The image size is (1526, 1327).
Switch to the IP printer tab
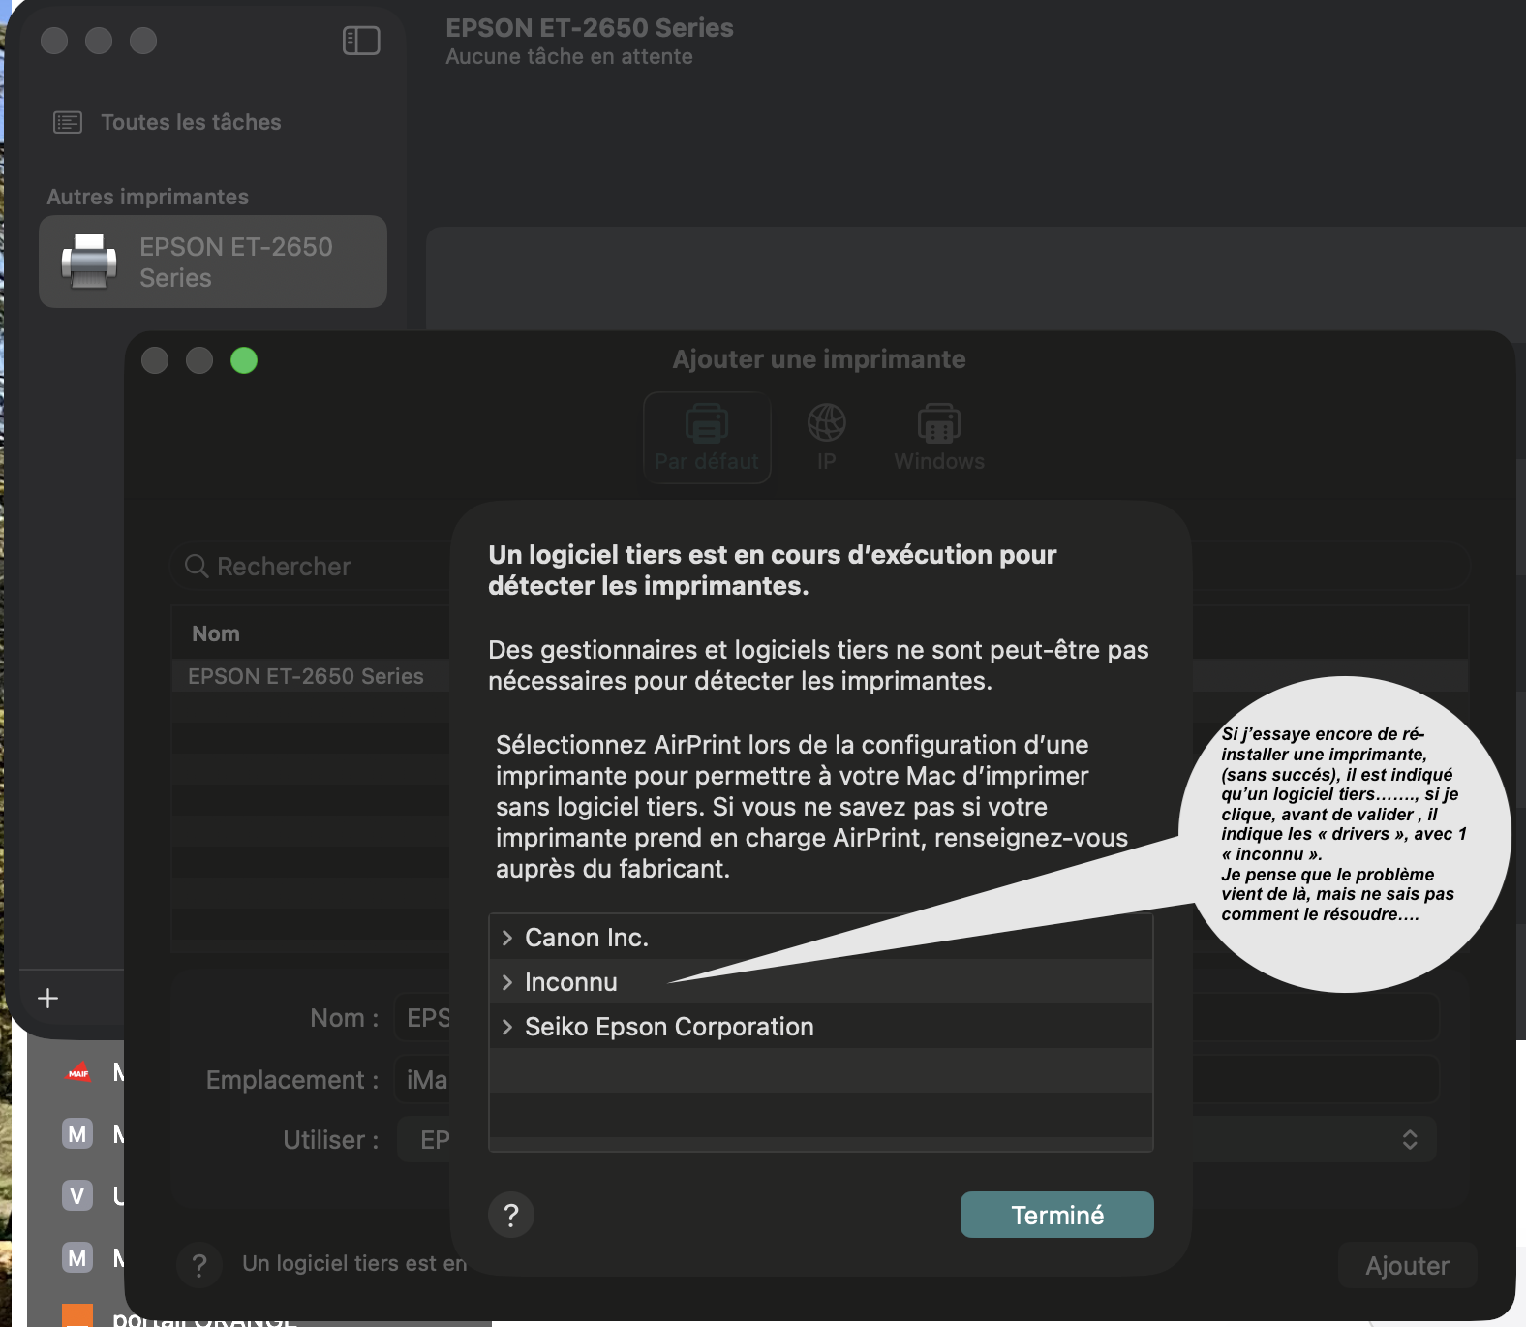pyautogui.click(x=826, y=438)
